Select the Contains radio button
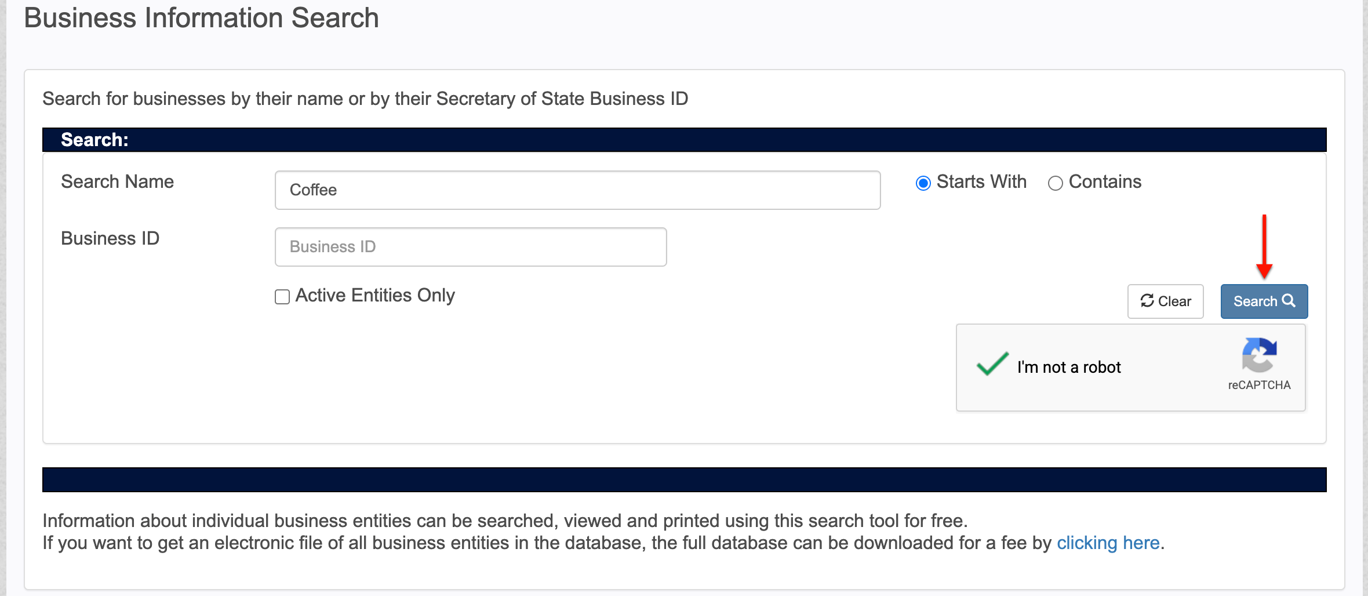 (1056, 183)
